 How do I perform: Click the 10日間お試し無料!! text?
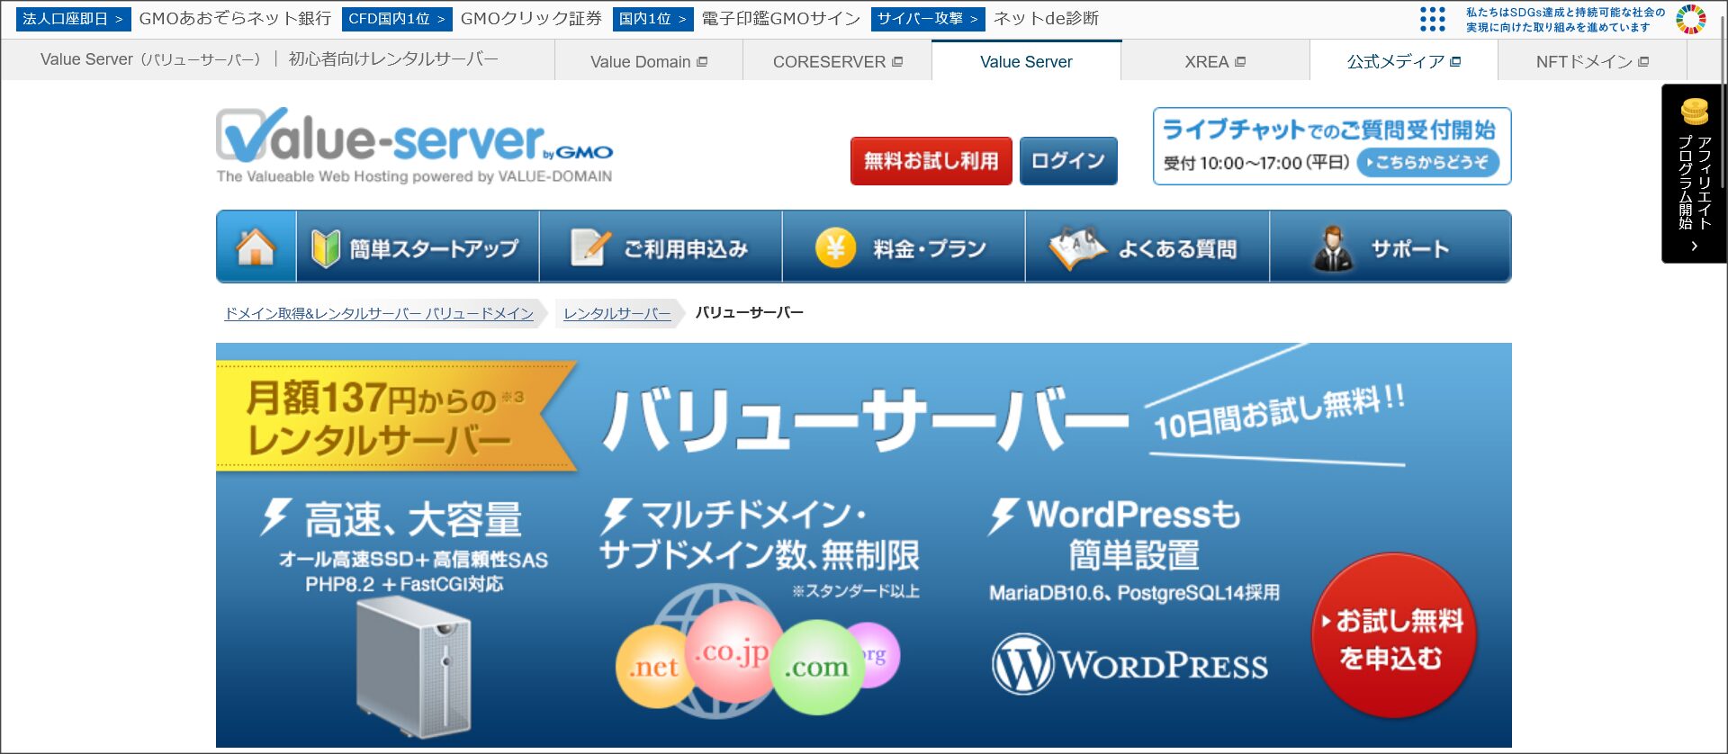point(1279,411)
